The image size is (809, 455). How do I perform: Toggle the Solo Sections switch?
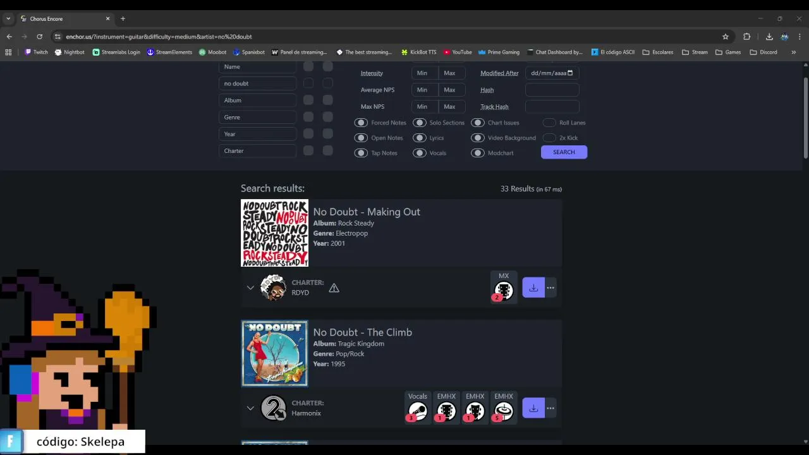coord(420,123)
